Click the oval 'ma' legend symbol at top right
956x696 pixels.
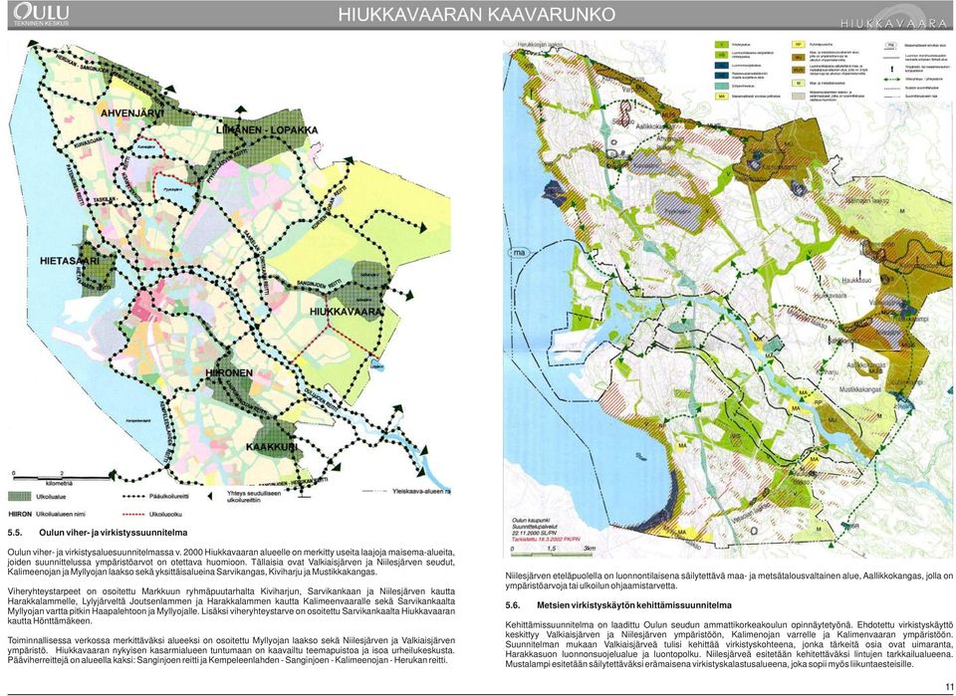point(890,45)
